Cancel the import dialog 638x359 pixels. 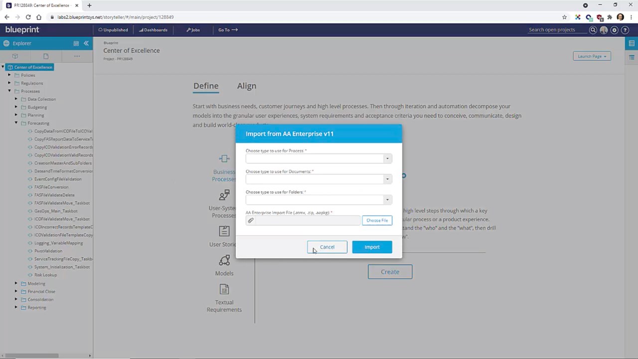pos(327,247)
